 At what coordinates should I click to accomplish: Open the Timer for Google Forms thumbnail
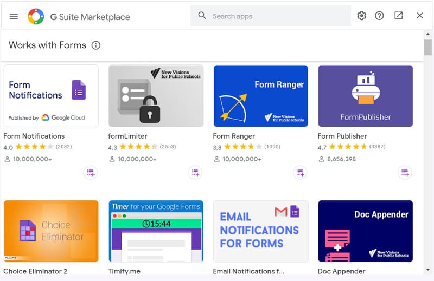156,231
